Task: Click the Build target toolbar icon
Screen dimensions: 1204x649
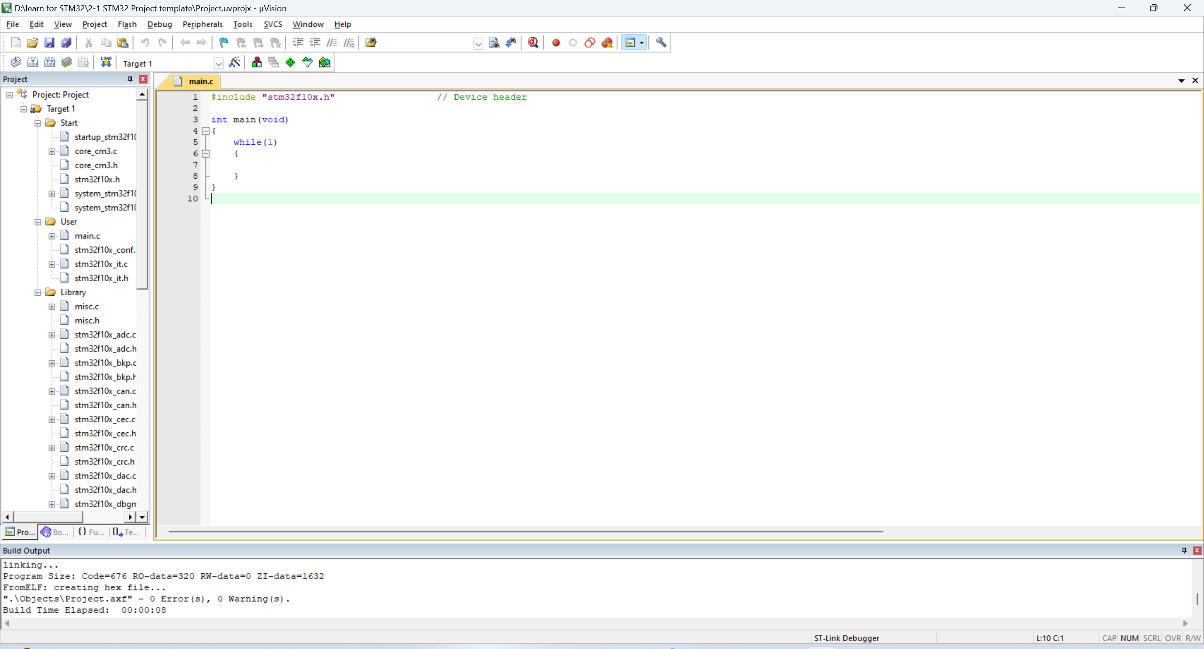Action: click(x=32, y=63)
